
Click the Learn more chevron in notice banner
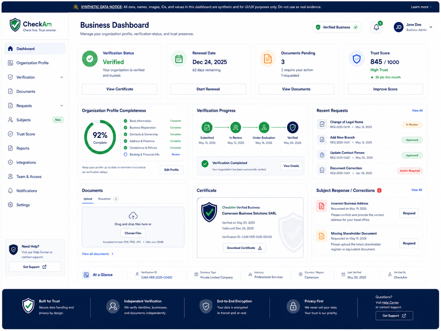tap(431, 7)
